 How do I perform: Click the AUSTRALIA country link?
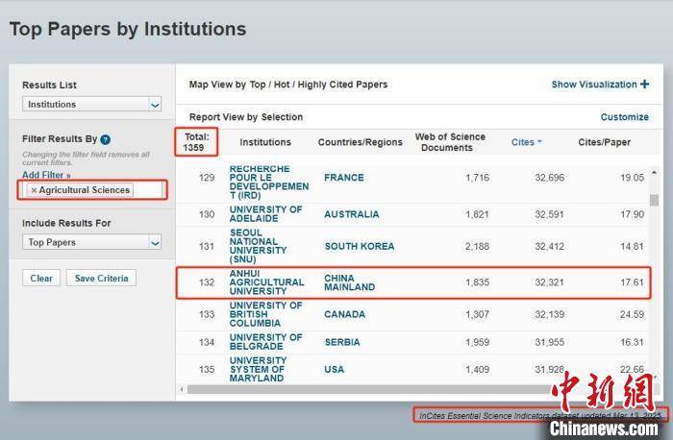click(x=352, y=214)
